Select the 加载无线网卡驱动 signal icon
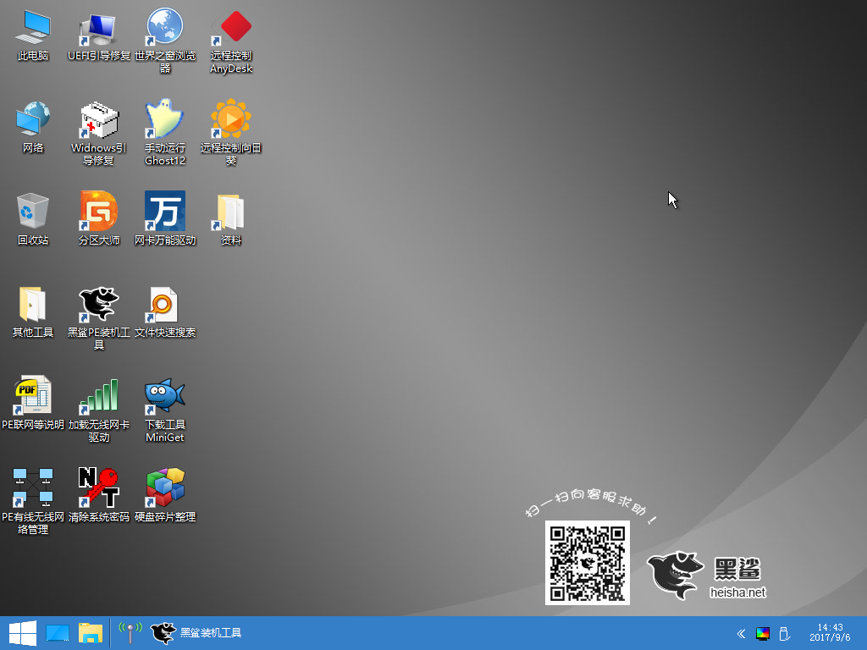The width and height of the screenshot is (867, 650). (99, 397)
